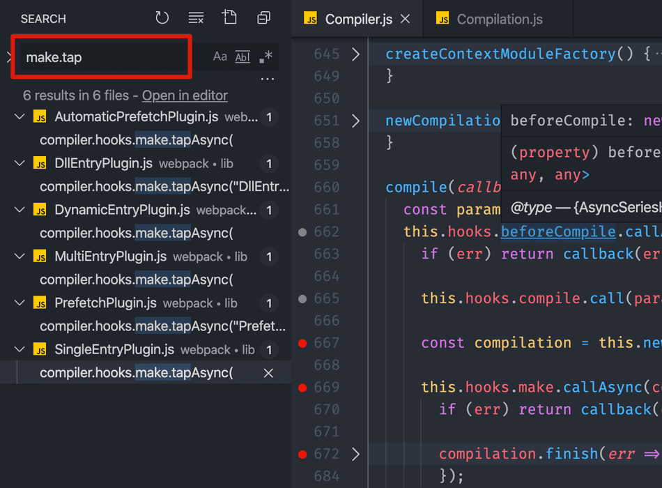Click the Refresh search results icon
Viewport: 662px width, 488px height.
coord(162,17)
